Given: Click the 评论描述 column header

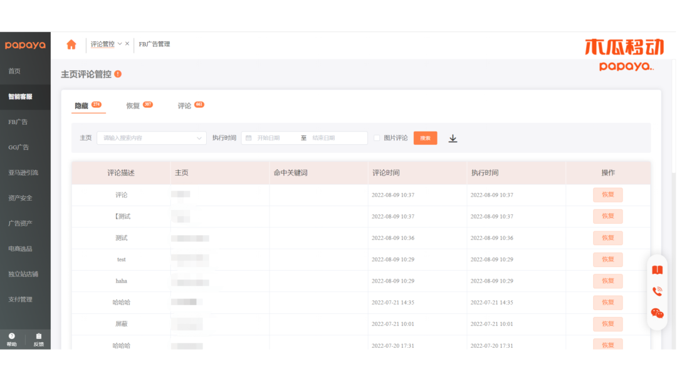Looking at the screenshot, I should (x=121, y=172).
